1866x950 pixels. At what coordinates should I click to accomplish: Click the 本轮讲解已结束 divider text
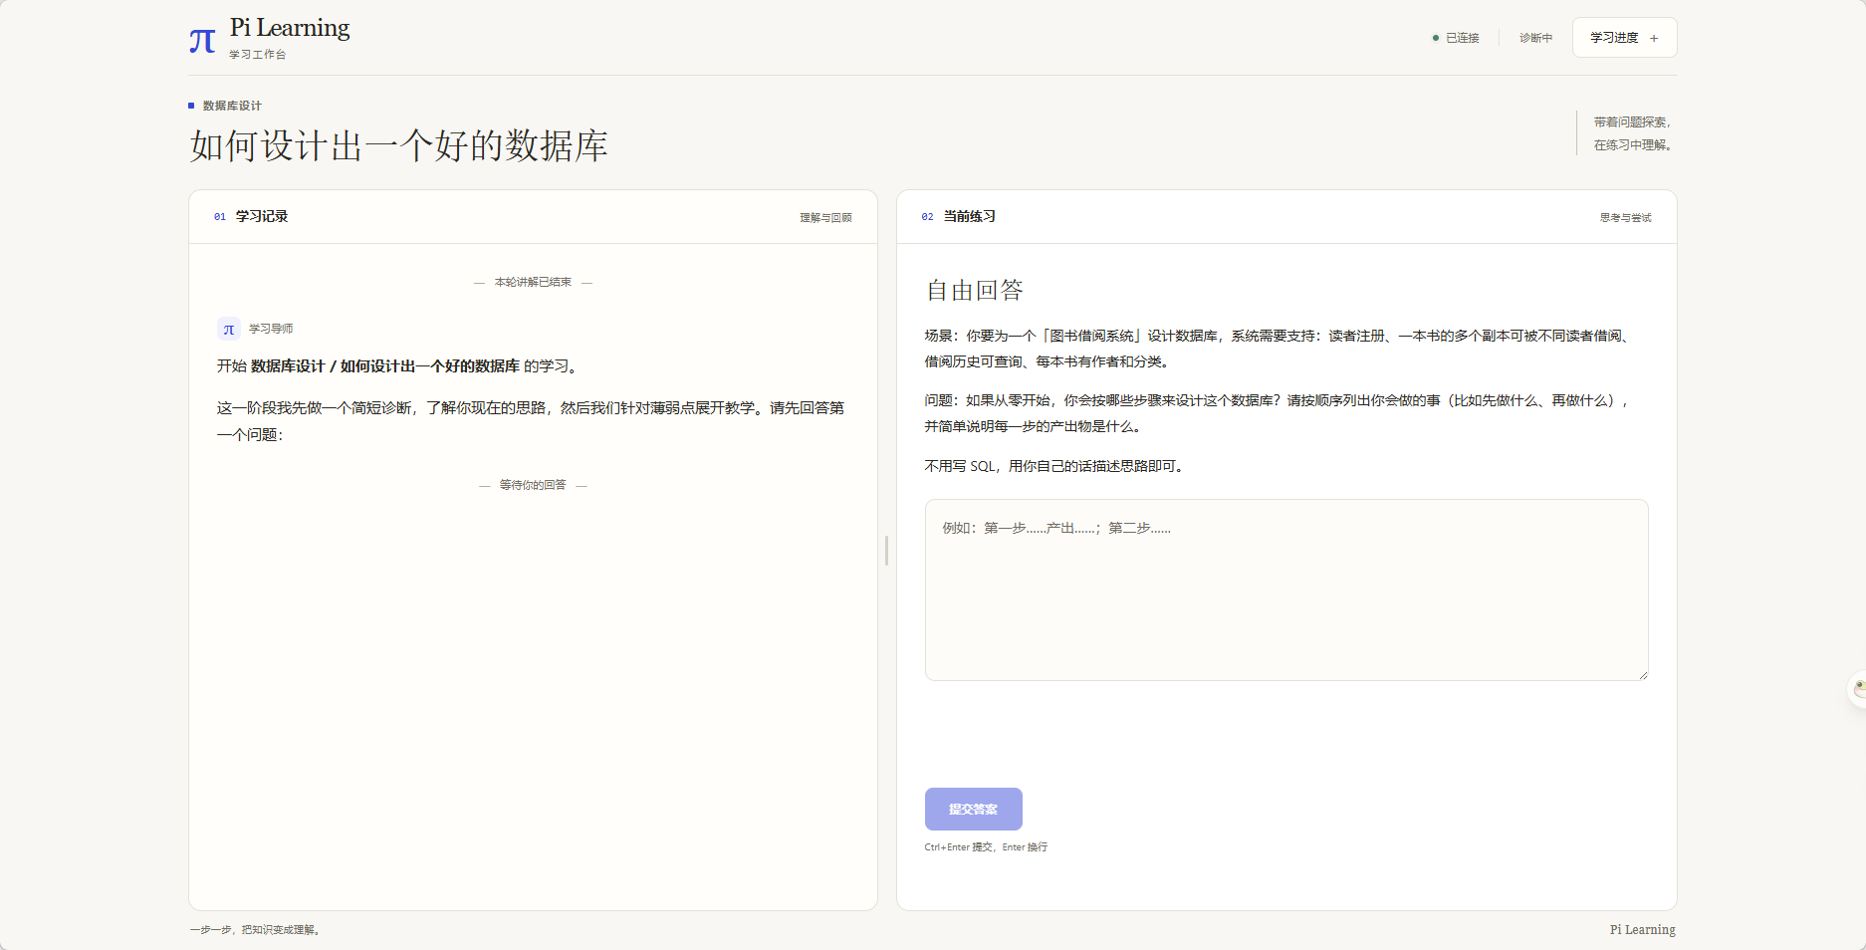pos(533,283)
